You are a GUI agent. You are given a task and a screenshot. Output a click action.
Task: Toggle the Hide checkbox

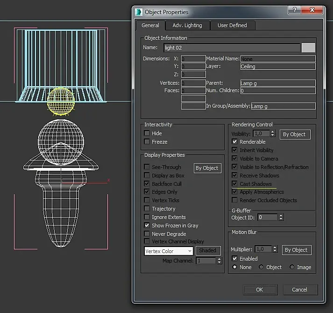[147, 133]
